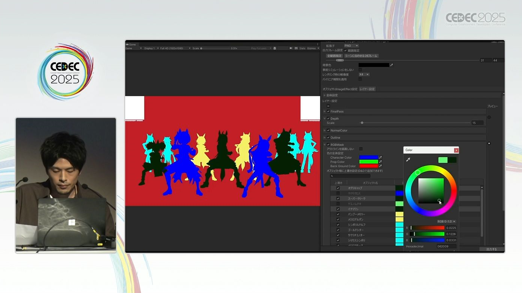Click the black 背景色 color swatch
Screen dimensions: 522x293
click(x=374, y=65)
